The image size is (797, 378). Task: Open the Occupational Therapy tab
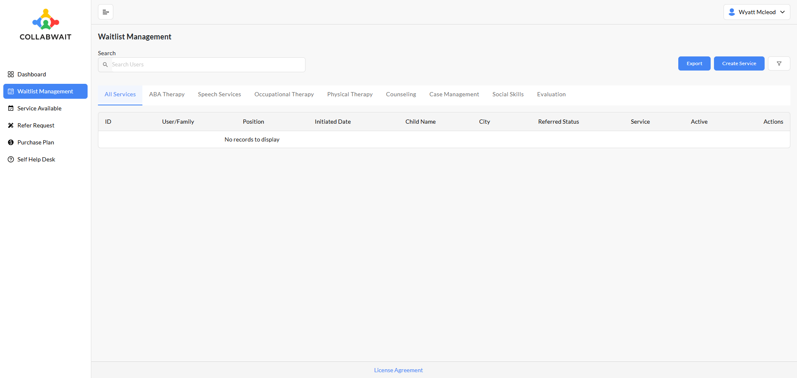(284, 95)
